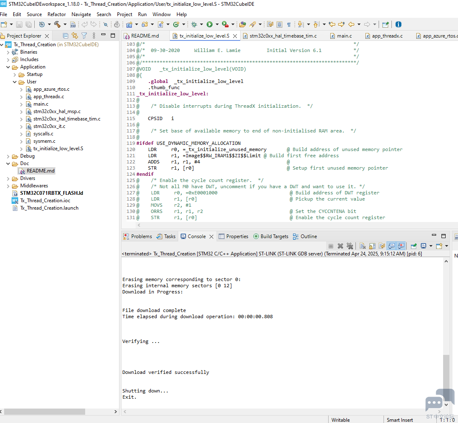Toggle Scroll Lock in Console toolbar
Screen dimensions: 458x423
(372, 246)
